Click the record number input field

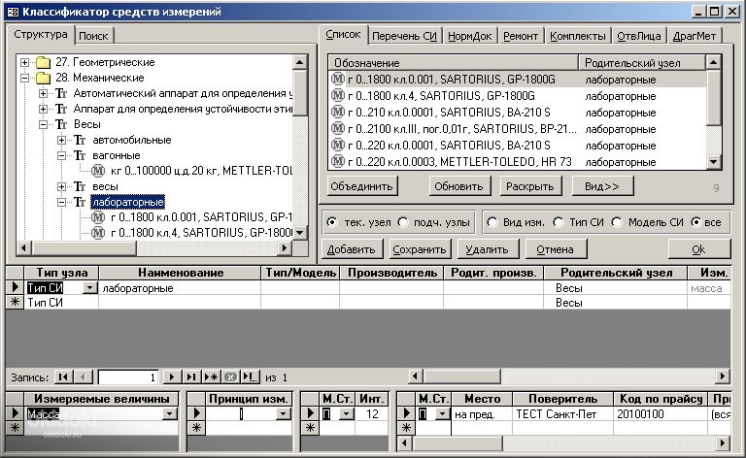pyautogui.click(x=127, y=376)
